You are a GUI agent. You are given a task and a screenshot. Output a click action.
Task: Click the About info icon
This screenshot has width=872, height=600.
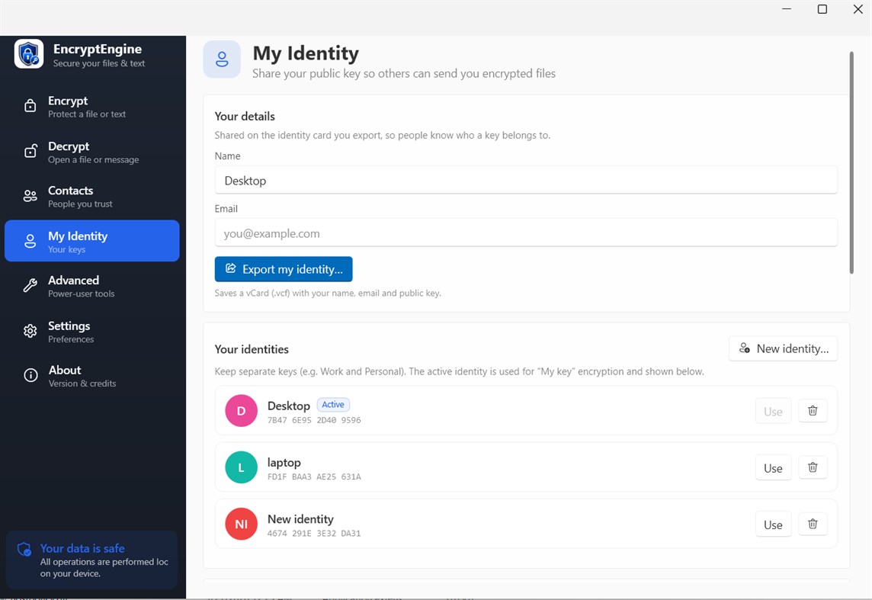[30, 375]
